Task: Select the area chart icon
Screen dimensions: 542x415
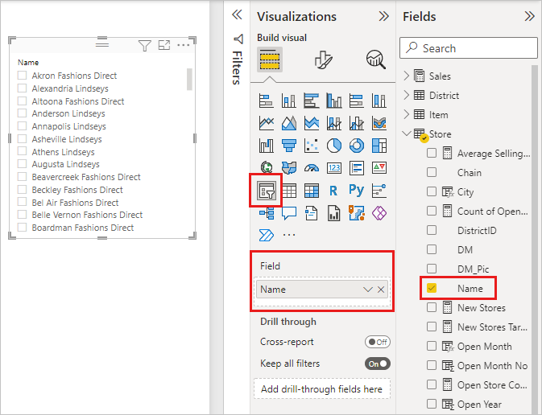Action: (x=288, y=123)
